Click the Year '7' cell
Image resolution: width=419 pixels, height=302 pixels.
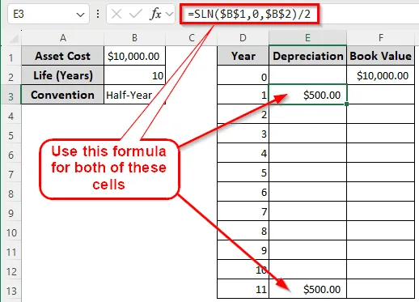click(x=243, y=211)
